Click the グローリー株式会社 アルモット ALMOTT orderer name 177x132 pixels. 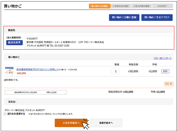(x=25, y=110)
